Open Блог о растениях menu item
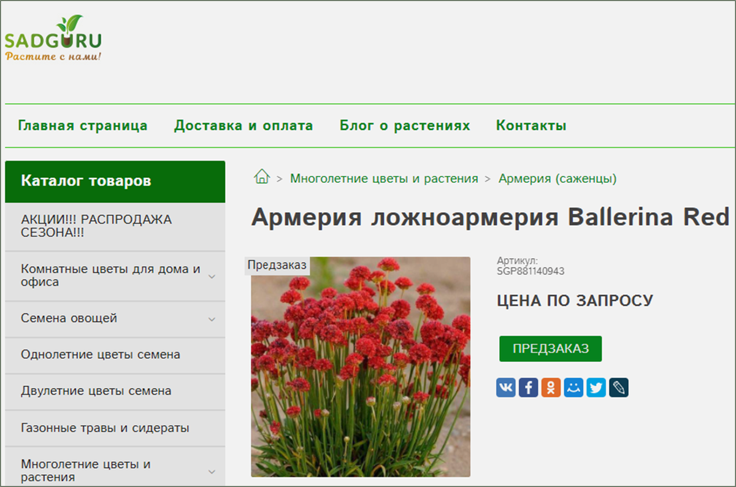This screenshot has width=736, height=487. pos(405,126)
